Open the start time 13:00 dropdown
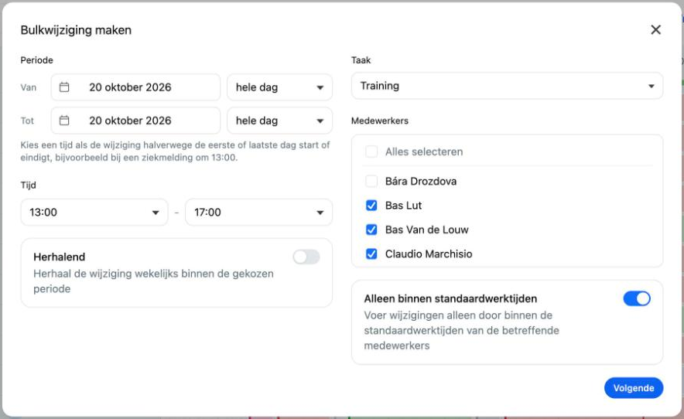The height and width of the screenshot is (419, 684). [94, 213]
